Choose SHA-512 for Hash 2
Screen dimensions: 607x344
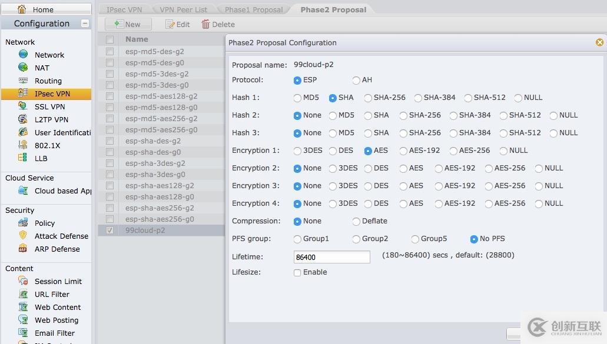point(503,115)
